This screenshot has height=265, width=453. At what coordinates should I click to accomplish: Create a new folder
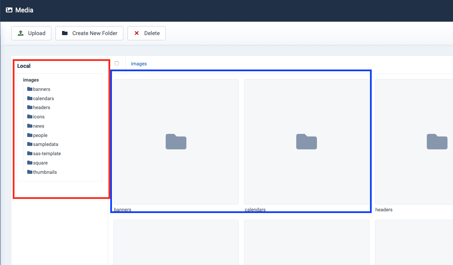[89, 33]
